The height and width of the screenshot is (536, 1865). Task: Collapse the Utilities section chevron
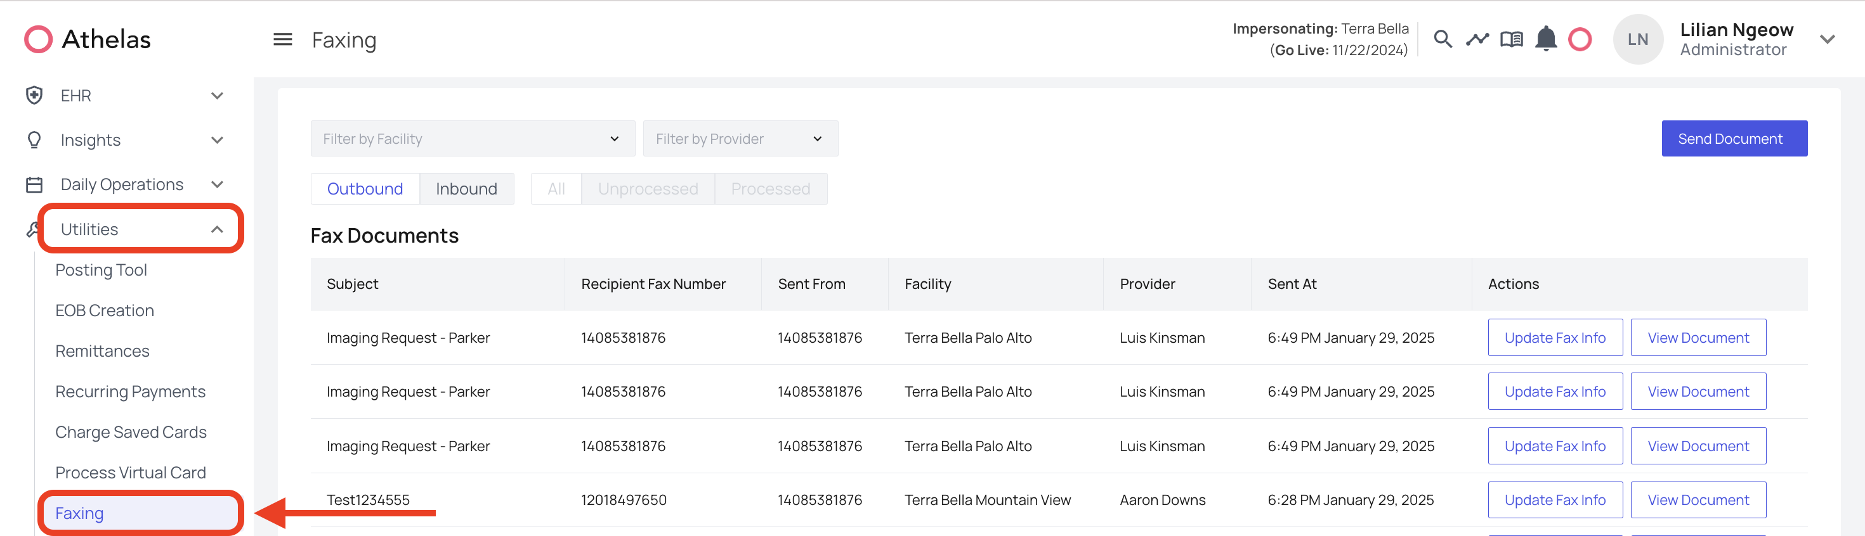(216, 229)
